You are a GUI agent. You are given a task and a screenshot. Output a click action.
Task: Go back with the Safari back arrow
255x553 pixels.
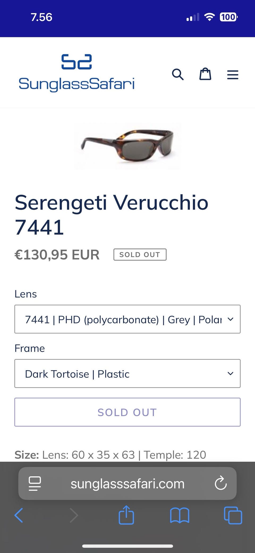pos(19,515)
